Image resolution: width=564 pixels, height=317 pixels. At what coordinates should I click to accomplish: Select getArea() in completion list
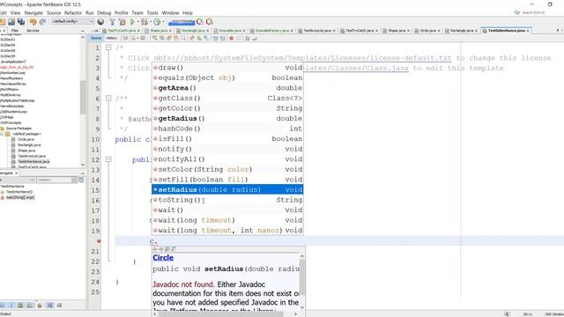coord(227,88)
